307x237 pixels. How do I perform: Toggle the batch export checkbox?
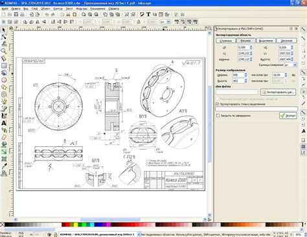[218, 99]
